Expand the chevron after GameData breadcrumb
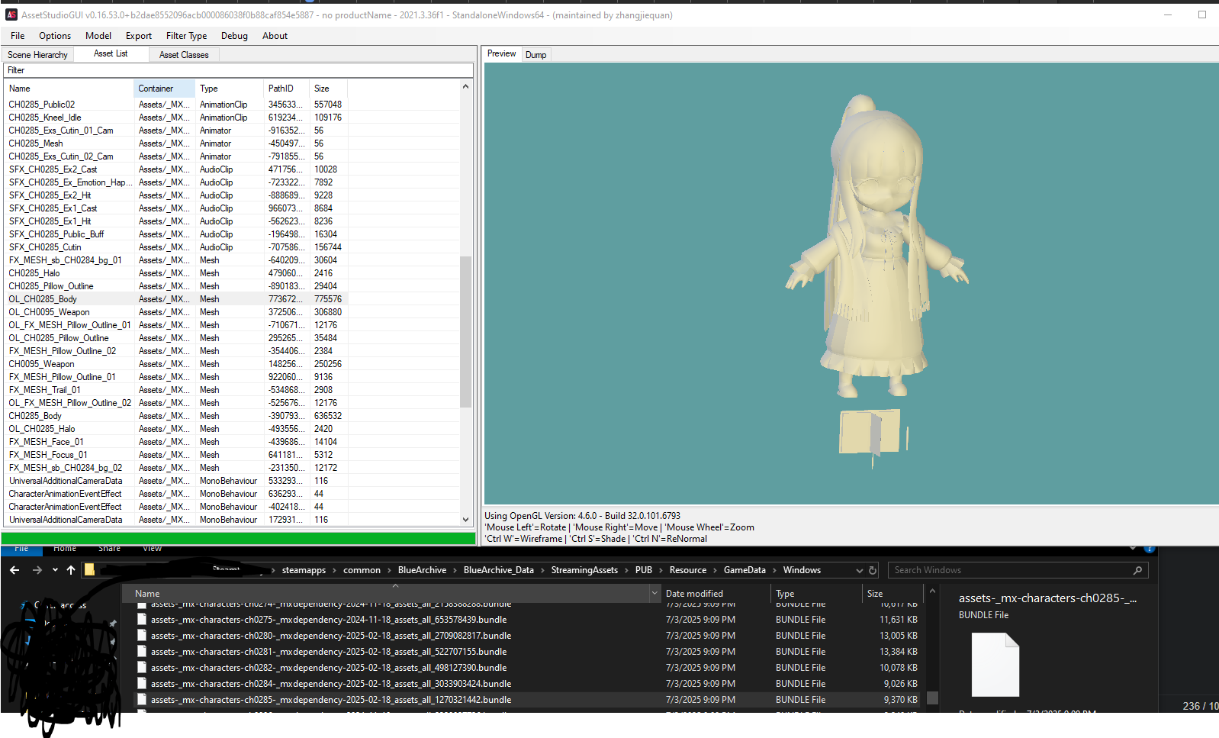This screenshot has width=1219, height=738. 774,570
